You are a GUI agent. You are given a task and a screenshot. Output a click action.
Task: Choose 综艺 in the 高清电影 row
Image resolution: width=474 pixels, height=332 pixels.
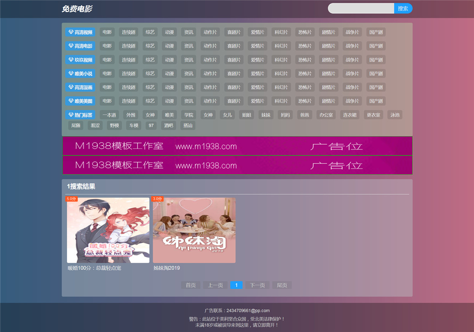(150, 46)
